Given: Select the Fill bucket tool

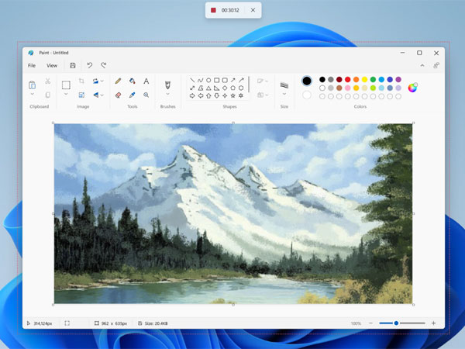Looking at the screenshot, I should point(133,81).
